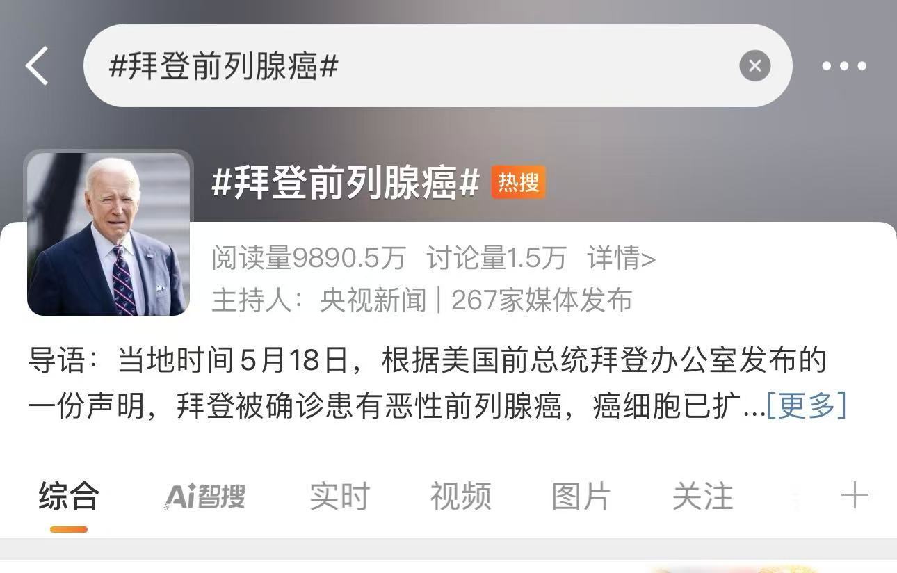Open 详情> topic details
The height and width of the screenshot is (573, 897).
[621, 258]
